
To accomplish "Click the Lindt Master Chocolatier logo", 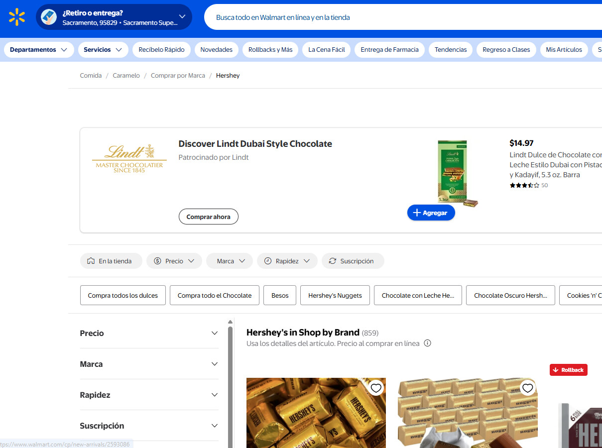I will (129, 159).
